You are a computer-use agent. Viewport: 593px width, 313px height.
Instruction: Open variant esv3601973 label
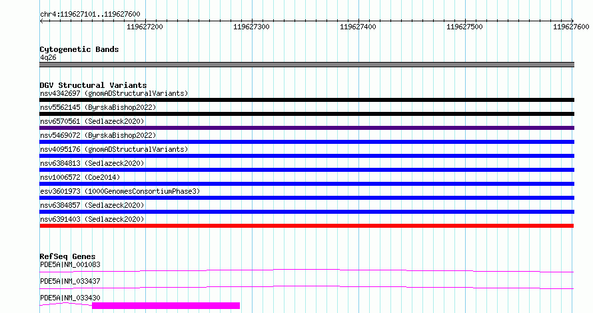point(120,191)
